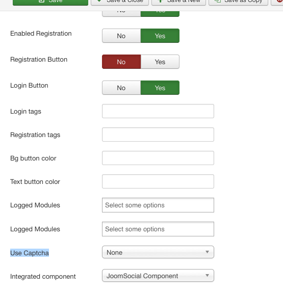Click the JoomSocial Component dropdown arrow
283x295 pixels.
coord(208,276)
